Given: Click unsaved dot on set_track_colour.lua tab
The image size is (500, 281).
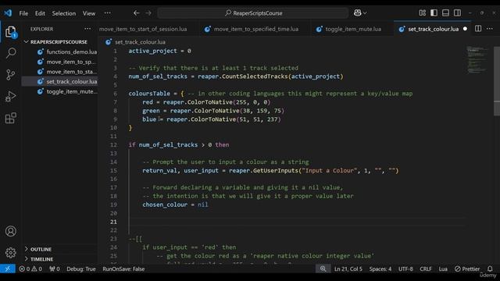Looking at the screenshot, I should (465, 29).
